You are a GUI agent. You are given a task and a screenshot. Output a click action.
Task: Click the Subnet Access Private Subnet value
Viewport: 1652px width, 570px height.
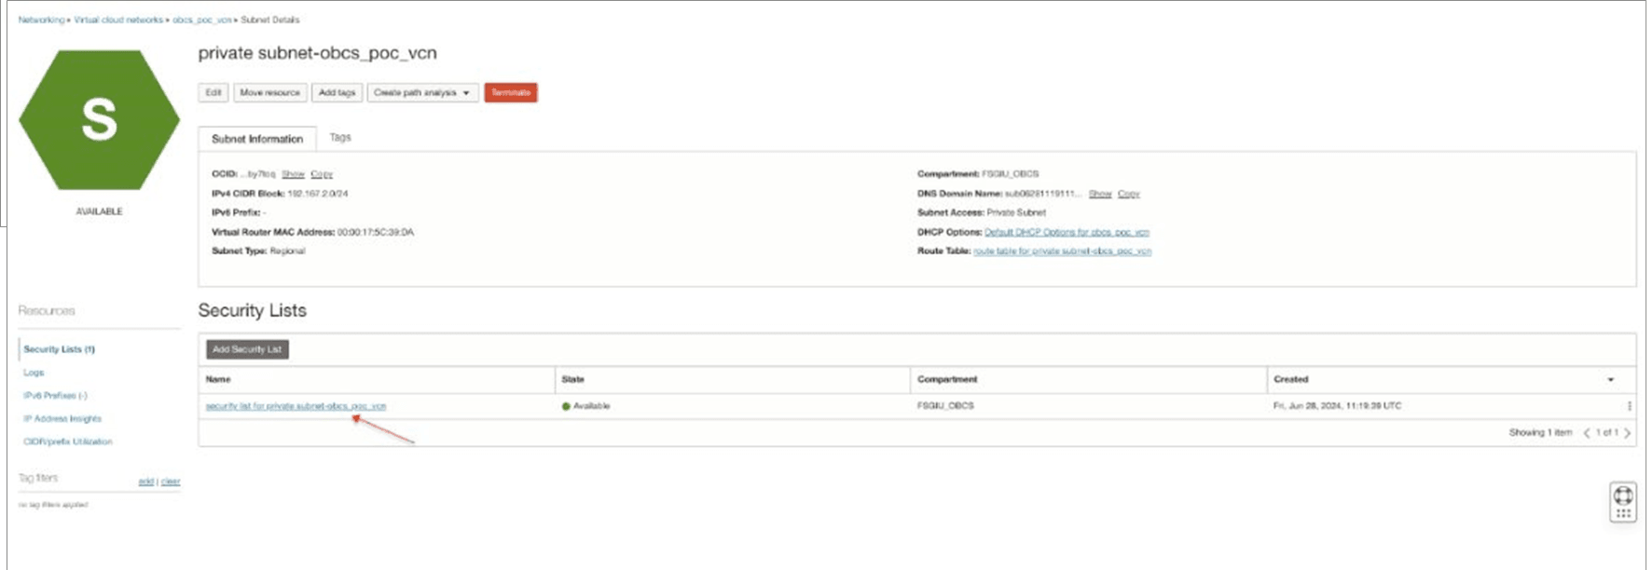click(x=1016, y=213)
